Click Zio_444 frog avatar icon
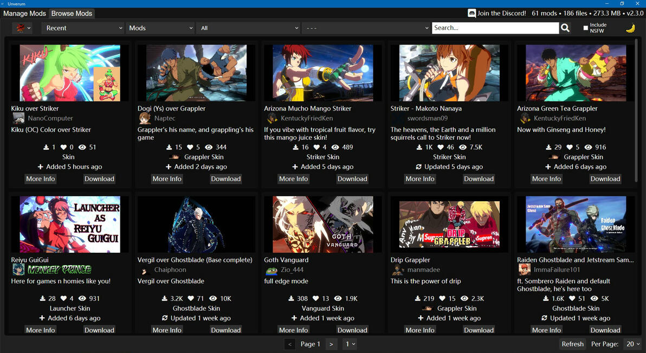The image size is (646, 353). pos(271,270)
